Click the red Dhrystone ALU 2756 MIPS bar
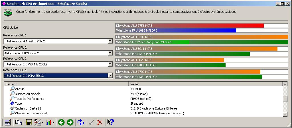Screen dimensions: 292x128 coord(202,25)
